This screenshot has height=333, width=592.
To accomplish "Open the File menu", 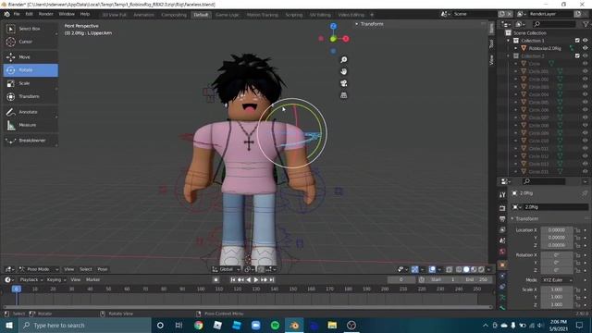I will click(17, 14).
